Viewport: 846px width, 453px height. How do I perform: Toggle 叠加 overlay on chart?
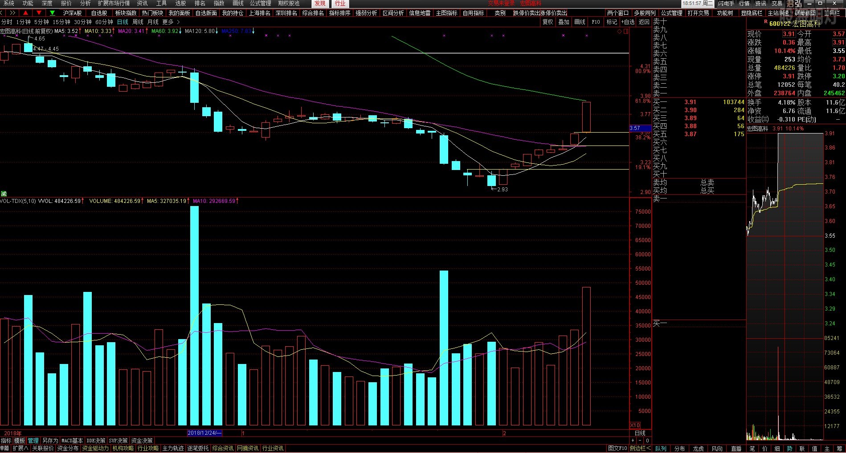(564, 22)
